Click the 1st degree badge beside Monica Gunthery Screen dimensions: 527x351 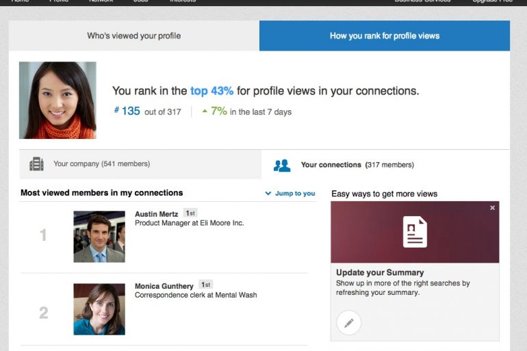[x=205, y=285]
